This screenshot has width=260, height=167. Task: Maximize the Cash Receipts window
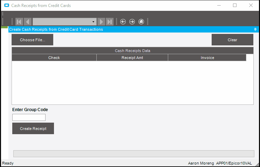click(x=235, y=5)
